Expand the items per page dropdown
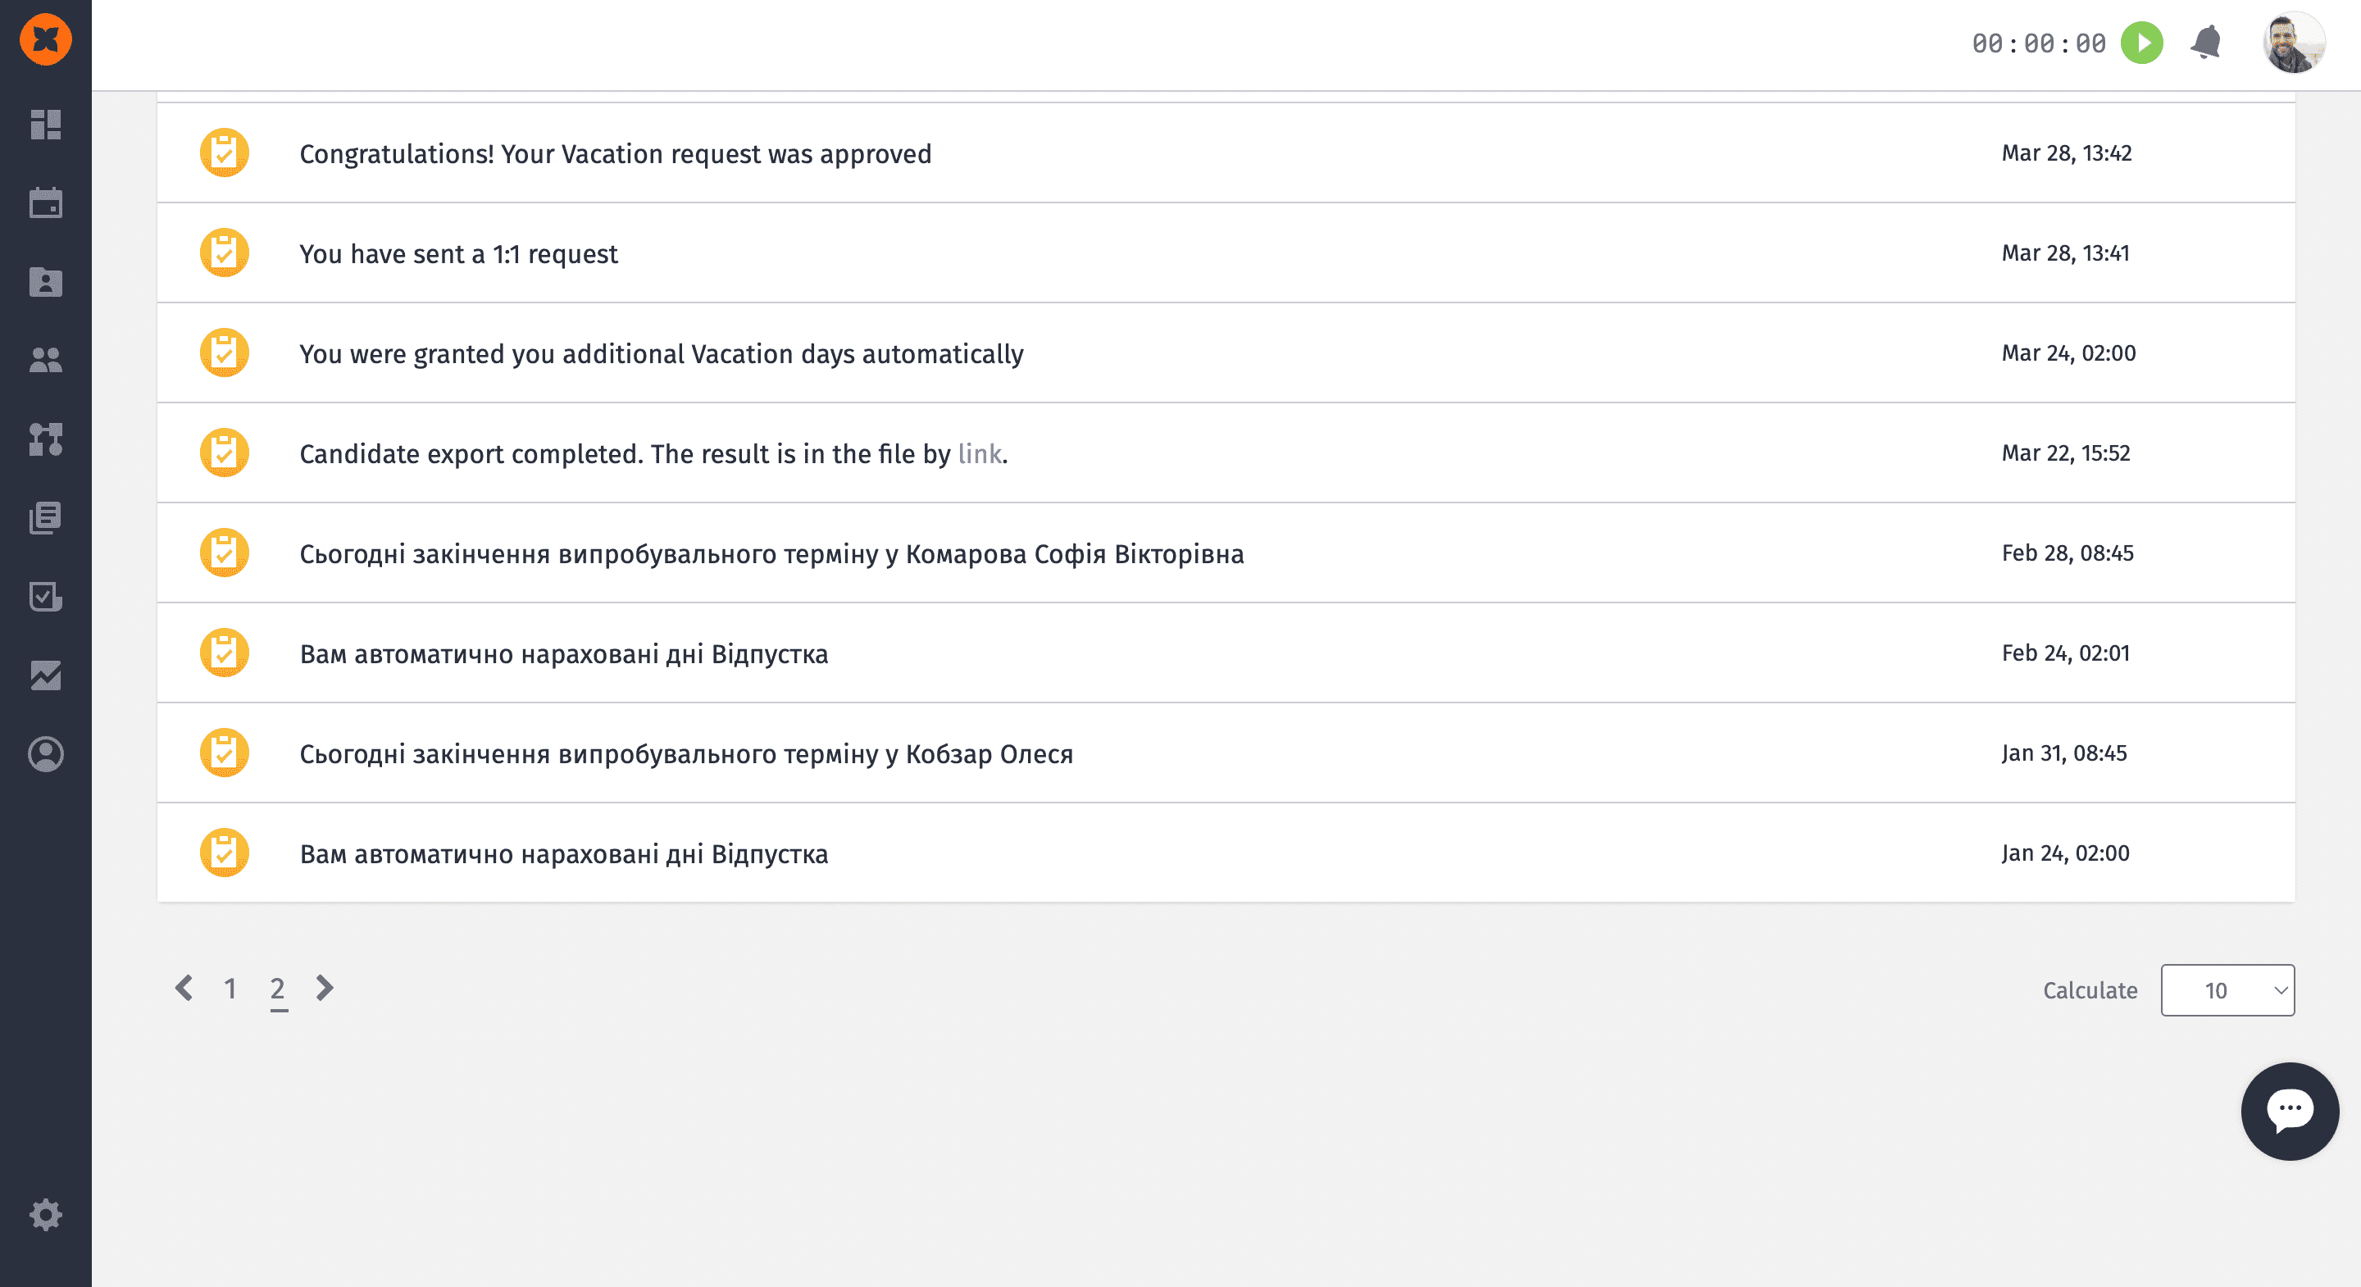Image resolution: width=2361 pixels, height=1287 pixels. (x=2227, y=990)
